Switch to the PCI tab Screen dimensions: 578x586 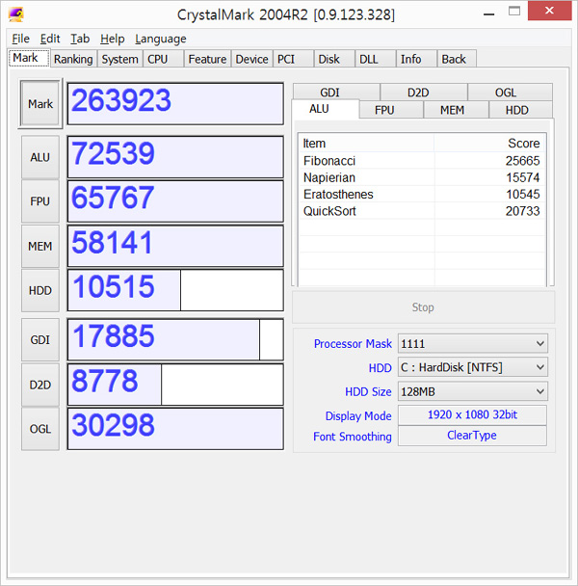293,59
